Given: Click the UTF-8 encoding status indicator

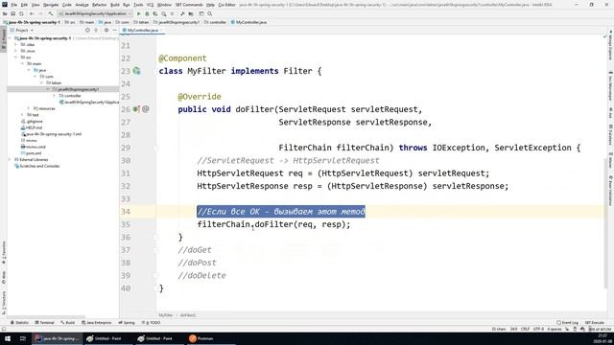Looking at the screenshot, I should point(538,329).
